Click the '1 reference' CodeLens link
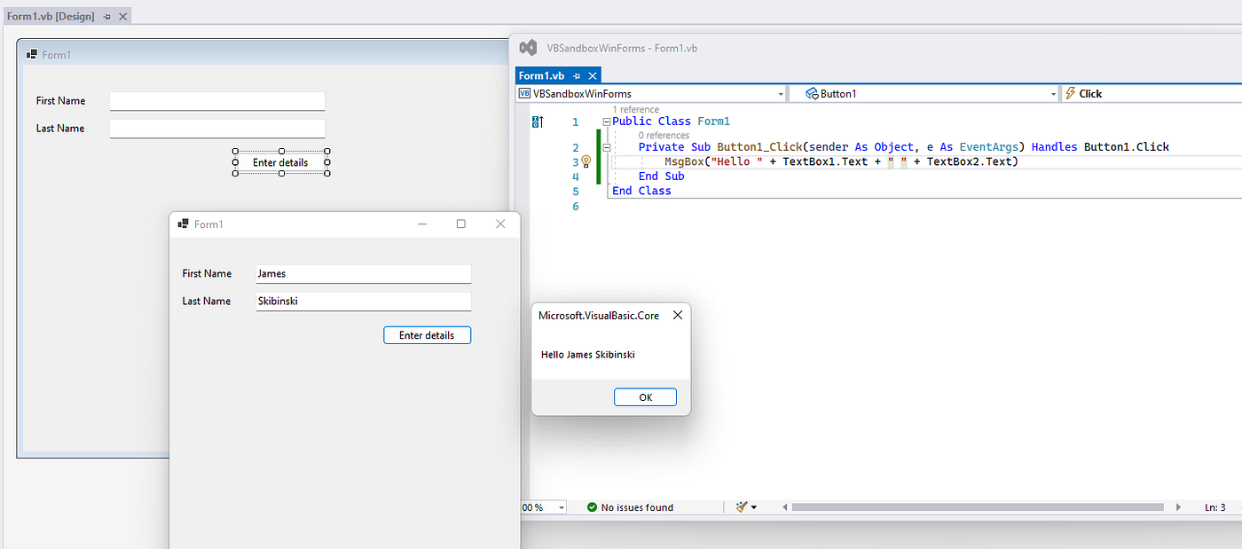The image size is (1242, 549). click(635, 110)
